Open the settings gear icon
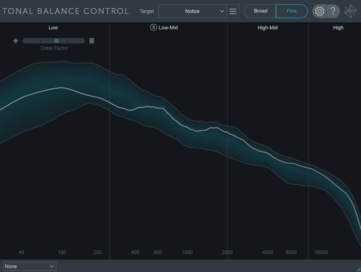Screen dimensions: 361x272 319,11
